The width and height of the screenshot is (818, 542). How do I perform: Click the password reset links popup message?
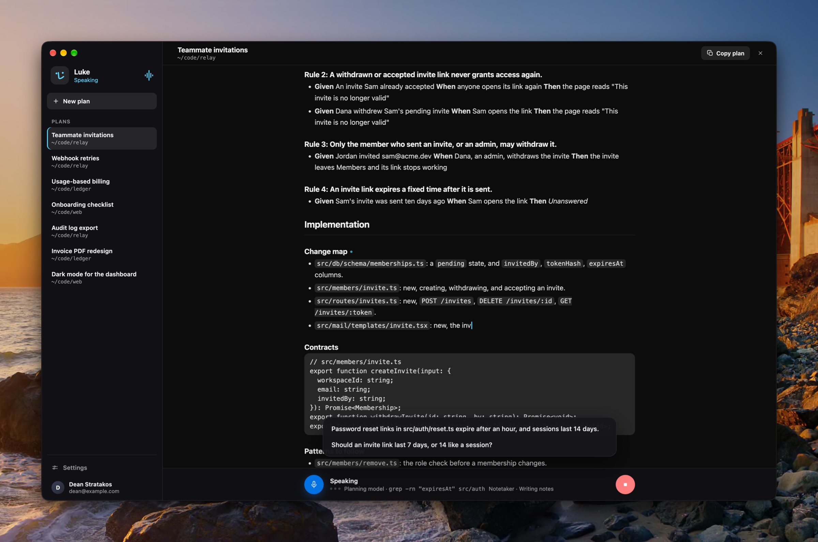pyautogui.click(x=465, y=429)
